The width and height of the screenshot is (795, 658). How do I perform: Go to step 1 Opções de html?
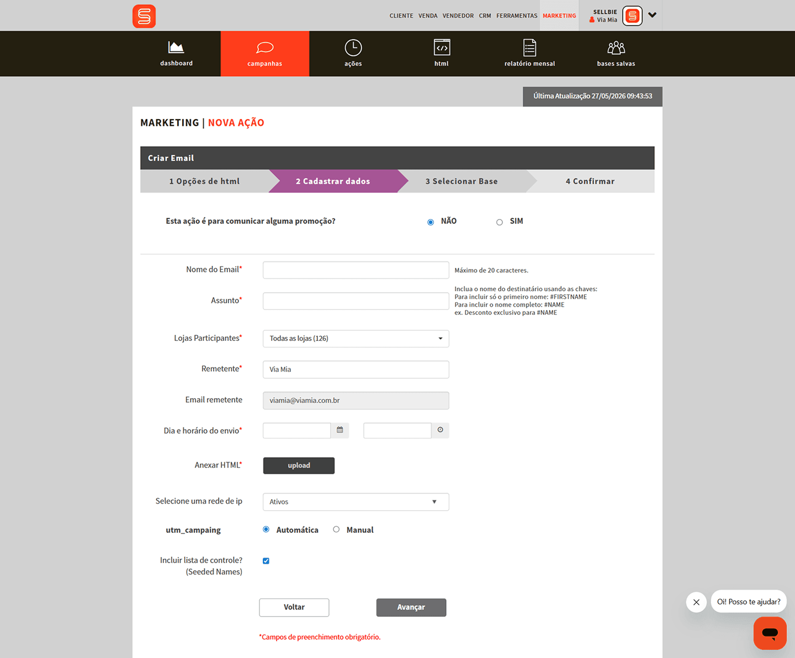point(205,181)
